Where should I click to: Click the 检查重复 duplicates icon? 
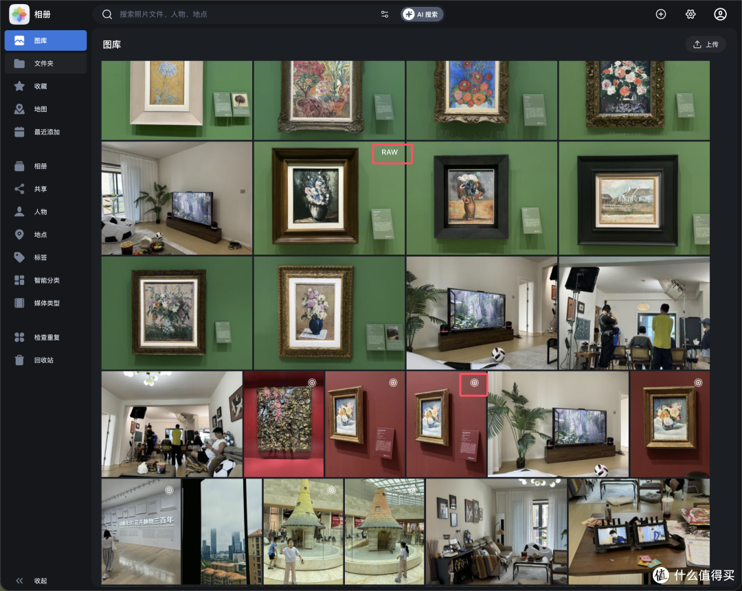pyautogui.click(x=19, y=337)
